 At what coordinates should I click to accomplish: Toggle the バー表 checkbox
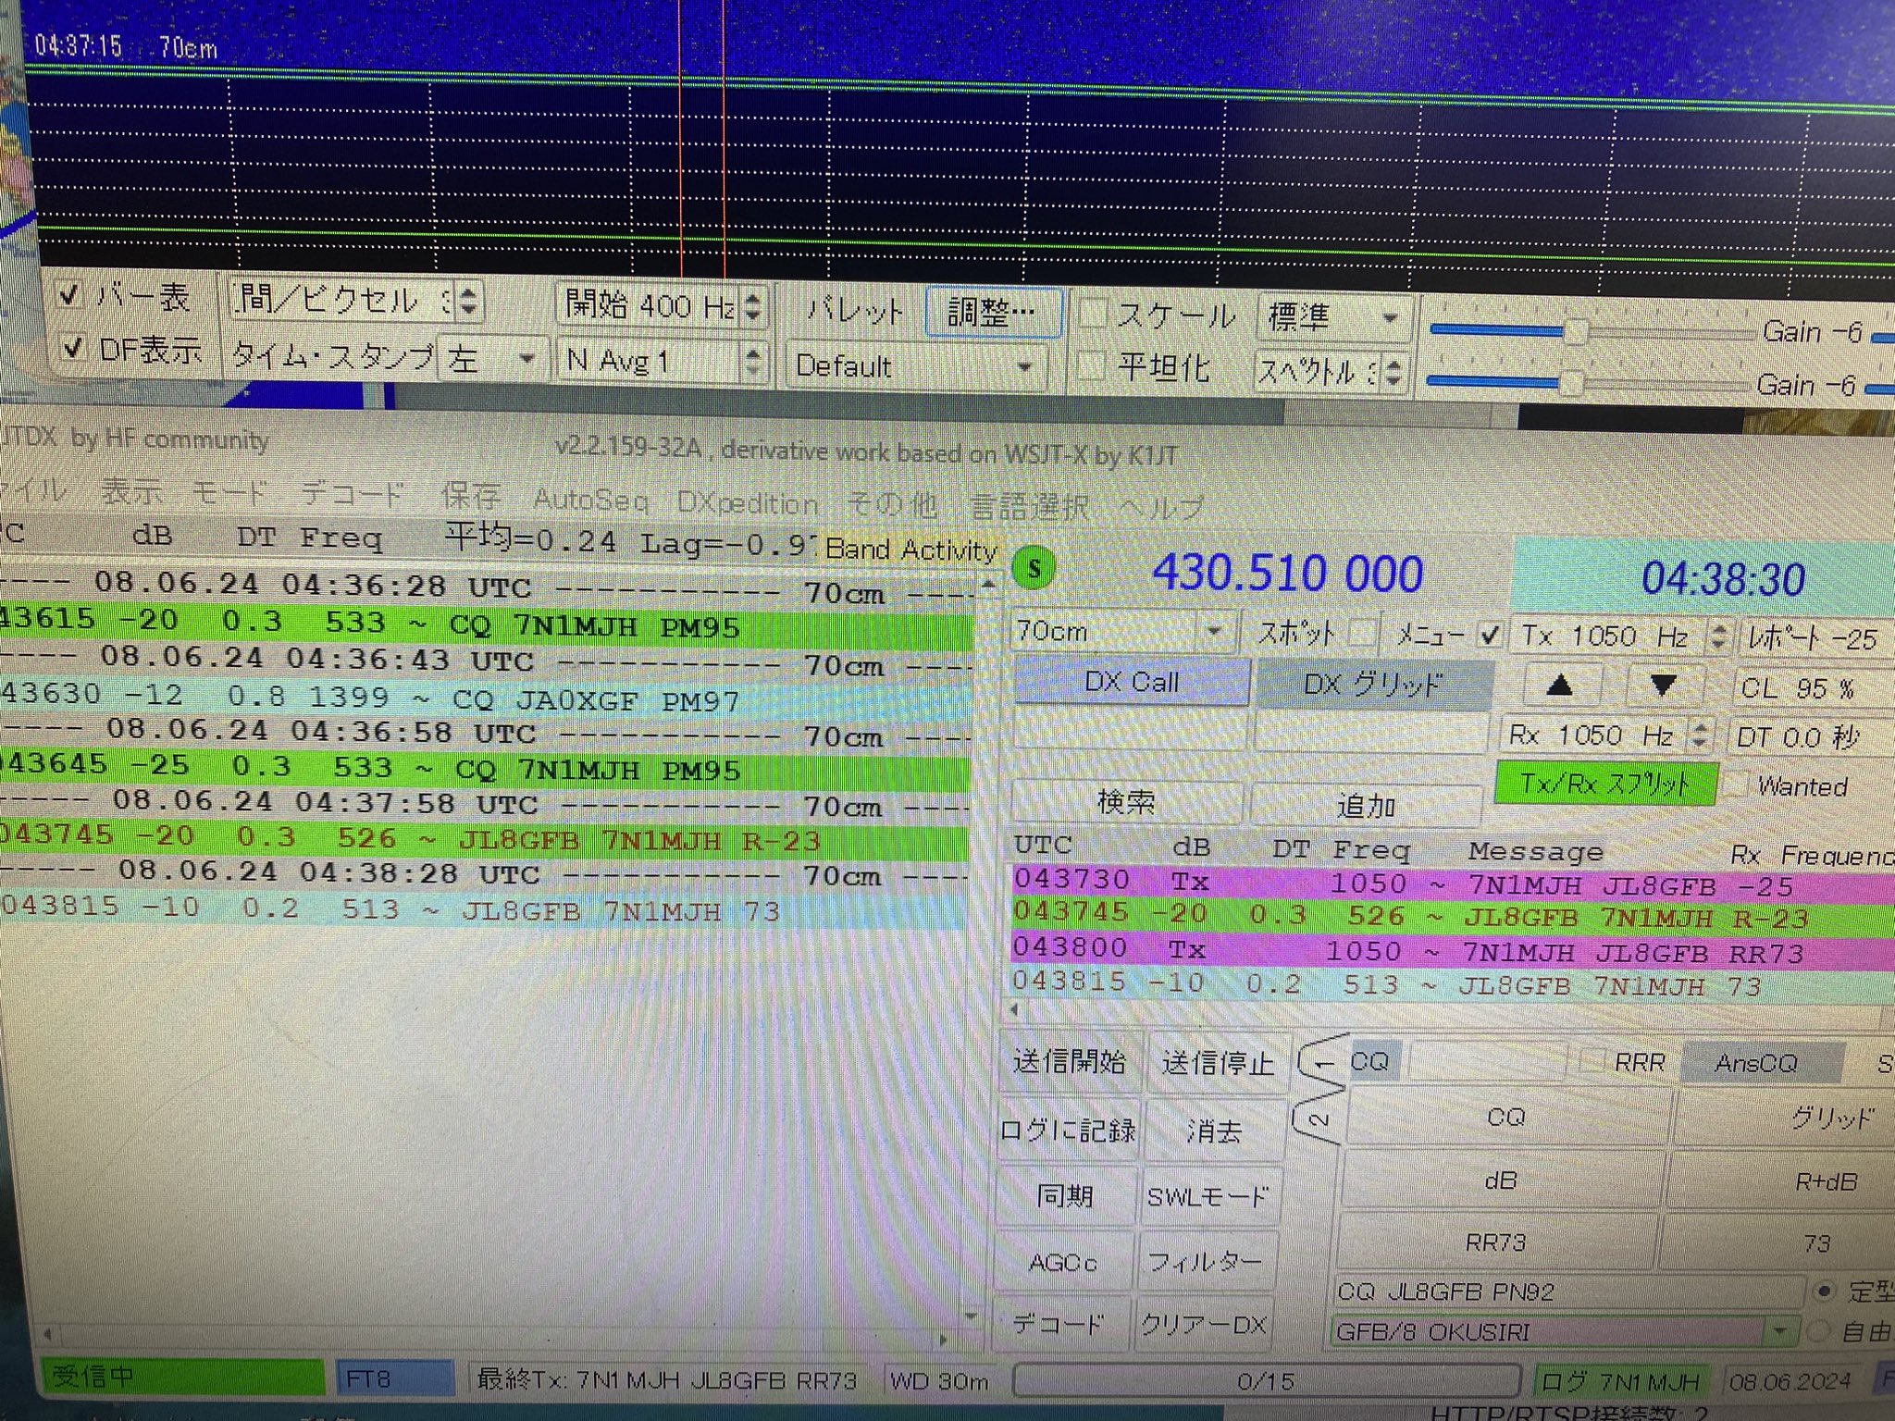[x=68, y=295]
